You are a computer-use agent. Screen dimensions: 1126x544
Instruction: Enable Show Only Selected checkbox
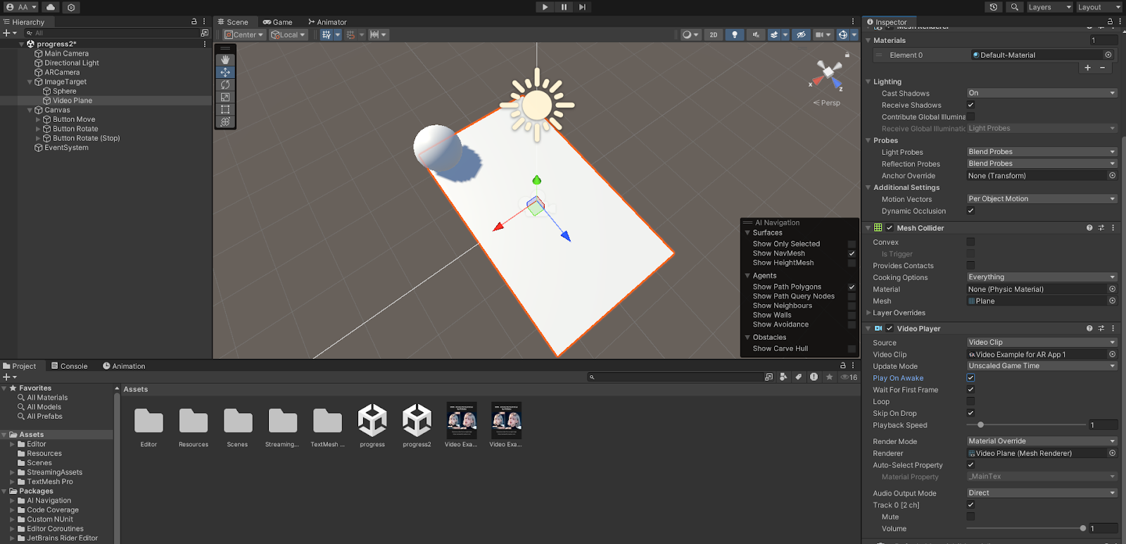[852, 244]
